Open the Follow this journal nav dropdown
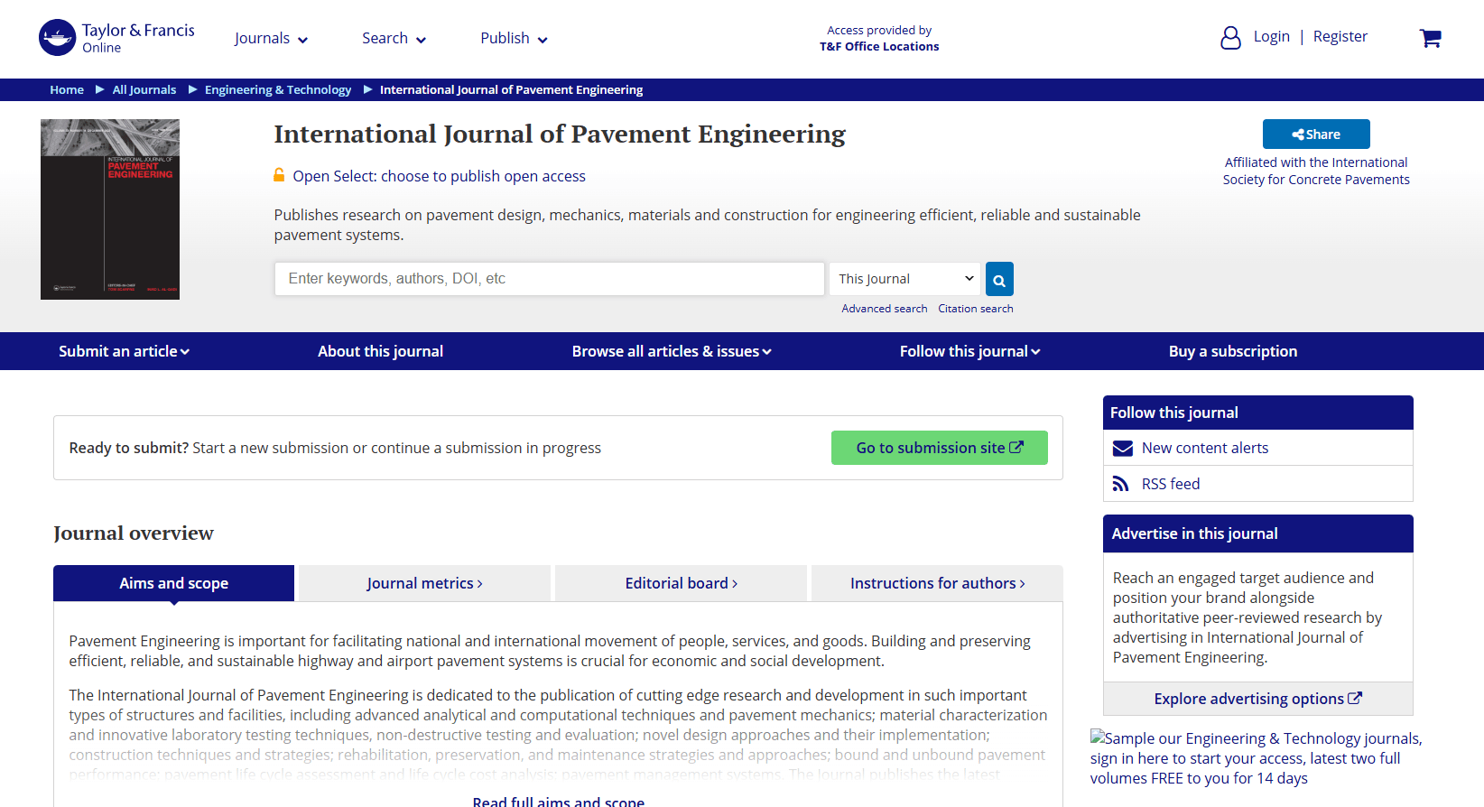The image size is (1484, 807). point(969,351)
